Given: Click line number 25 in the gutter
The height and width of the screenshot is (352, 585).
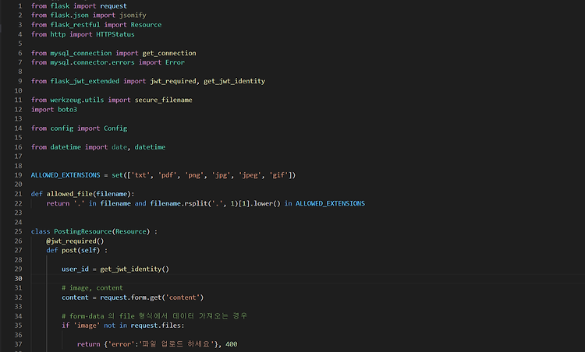Looking at the screenshot, I should 18,231.
